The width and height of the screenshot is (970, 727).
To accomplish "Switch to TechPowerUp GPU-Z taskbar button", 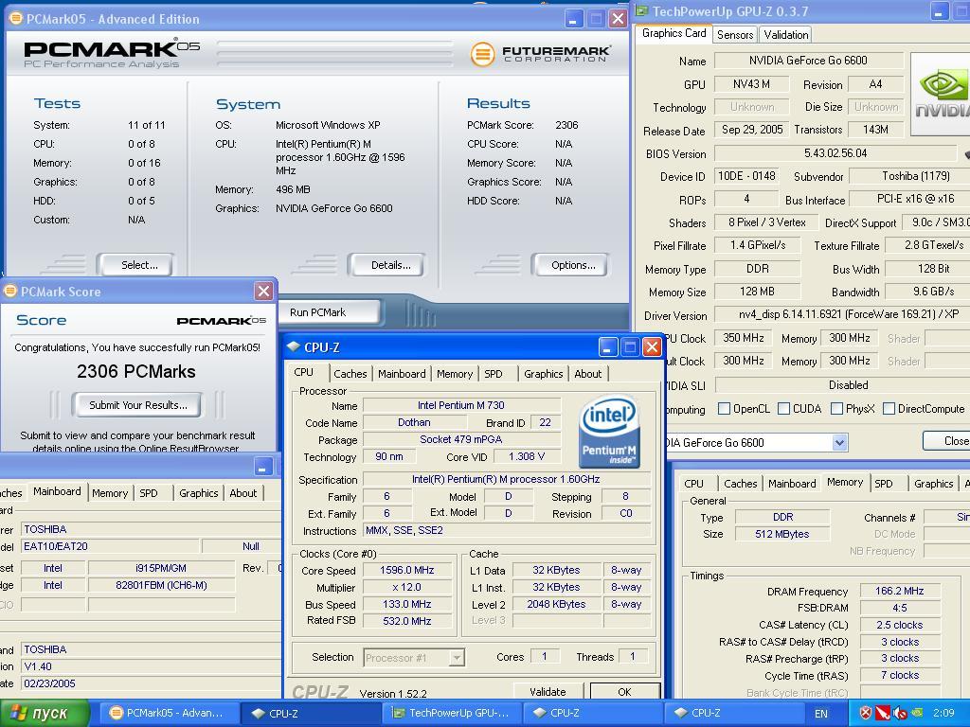I will [x=452, y=713].
